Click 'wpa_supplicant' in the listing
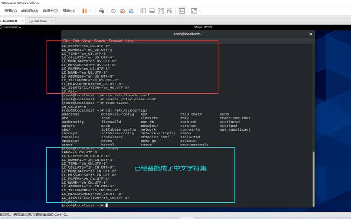 (x=235, y=129)
